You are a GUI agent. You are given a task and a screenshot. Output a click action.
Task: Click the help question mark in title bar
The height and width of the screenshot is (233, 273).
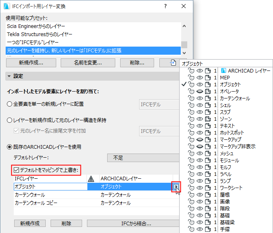pos(165,6)
